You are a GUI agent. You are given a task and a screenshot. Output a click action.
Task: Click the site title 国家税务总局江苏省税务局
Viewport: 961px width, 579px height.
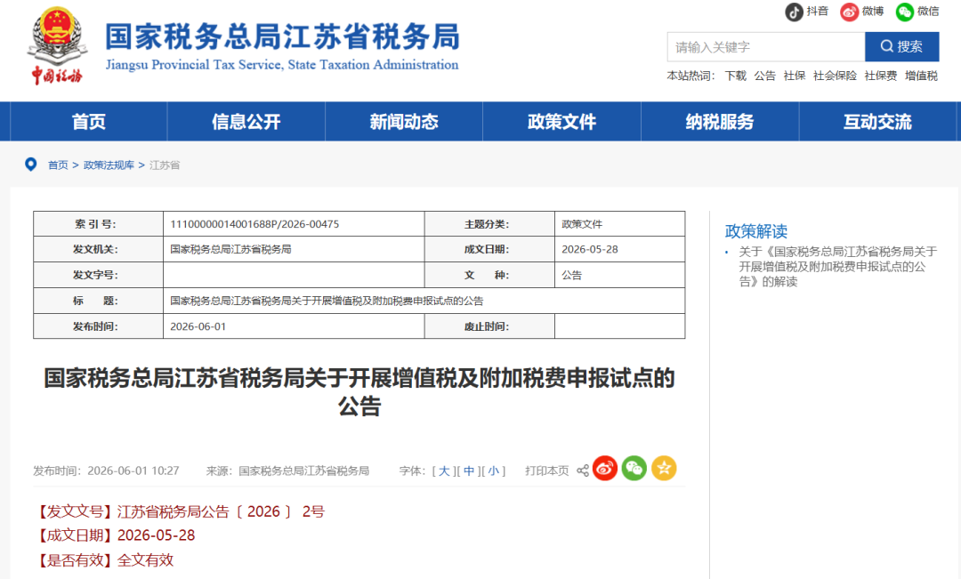tap(282, 36)
